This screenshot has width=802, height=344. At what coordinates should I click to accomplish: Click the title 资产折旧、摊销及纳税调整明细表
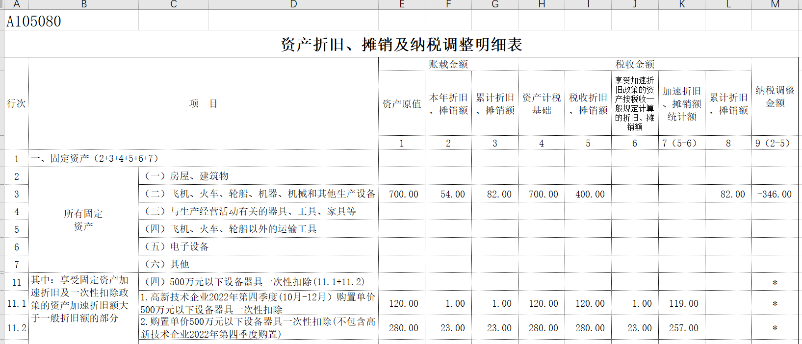coord(401,45)
